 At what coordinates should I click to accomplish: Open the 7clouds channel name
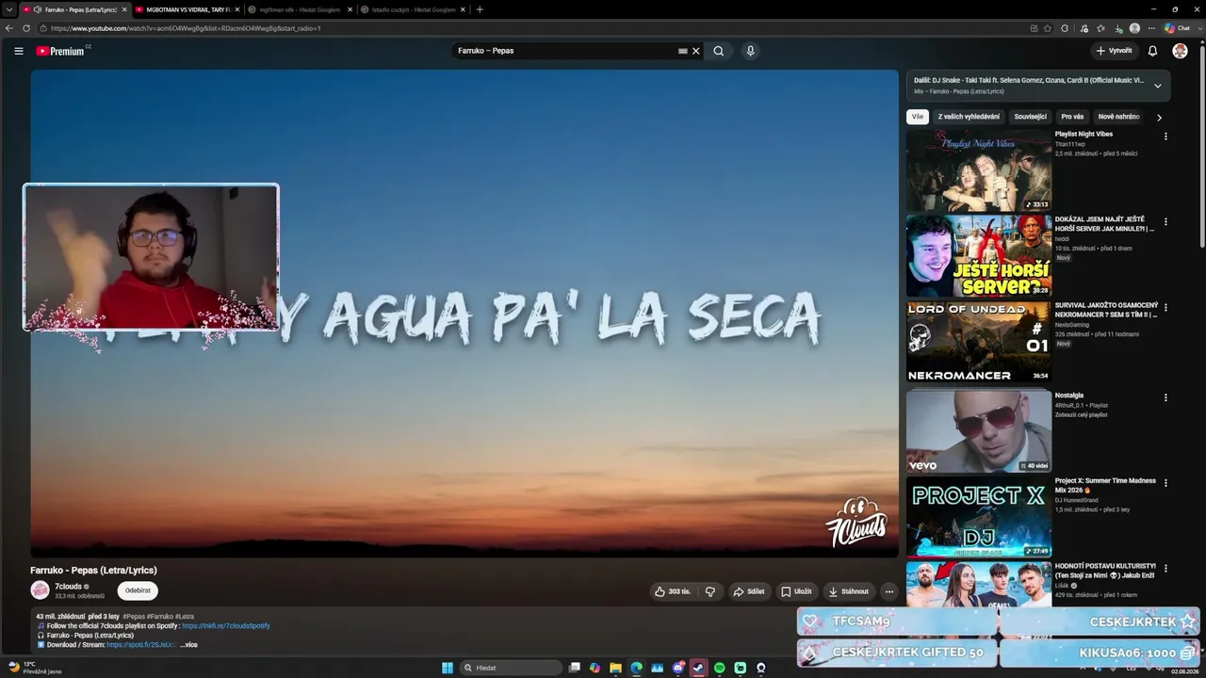68,587
